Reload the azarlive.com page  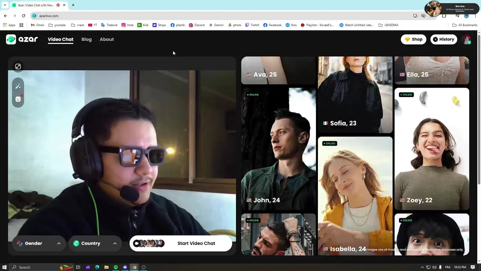pyautogui.click(x=23, y=16)
